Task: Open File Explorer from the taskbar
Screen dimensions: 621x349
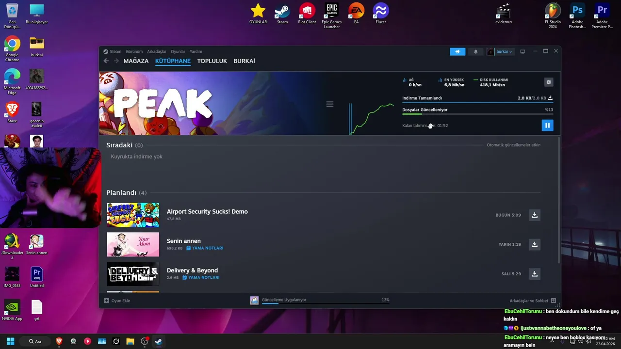Action: (130, 341)
